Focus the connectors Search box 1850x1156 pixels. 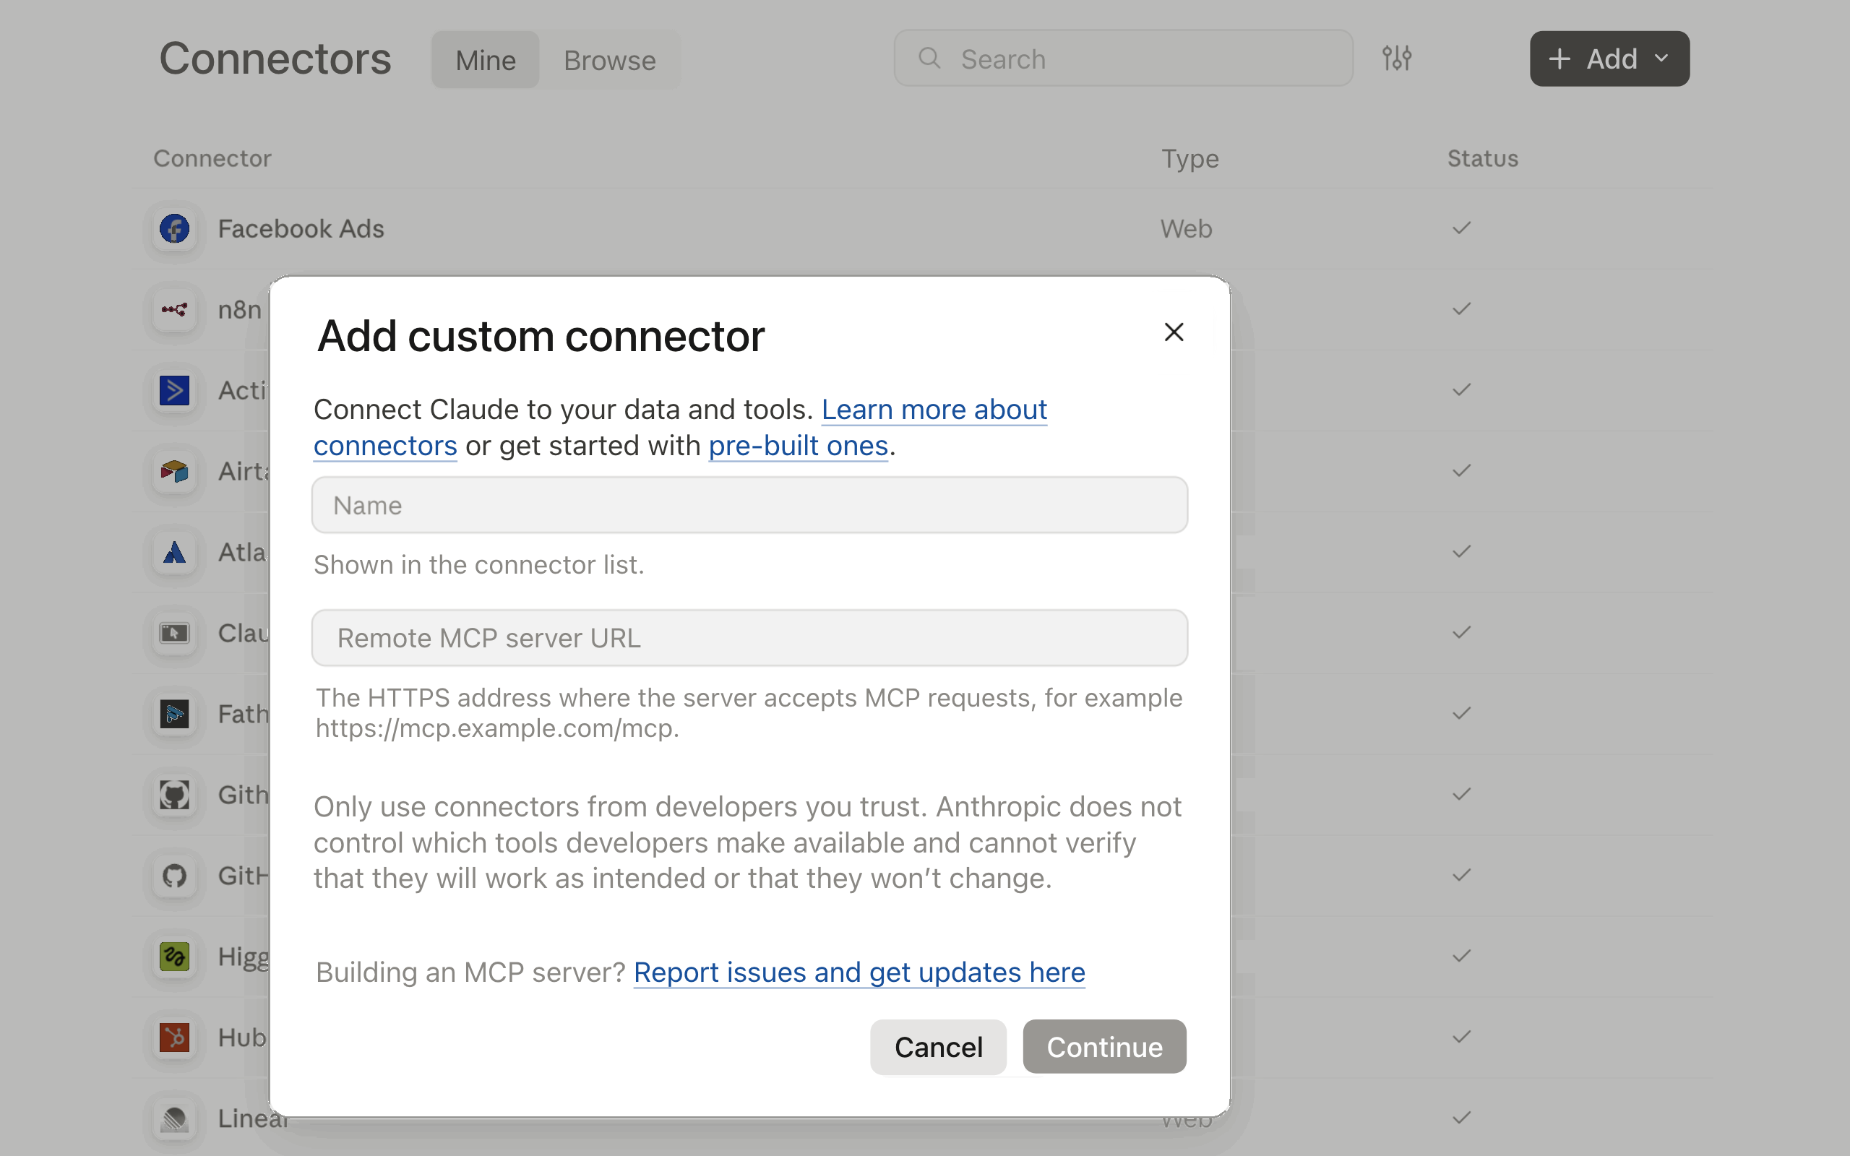coord(1123,59)
